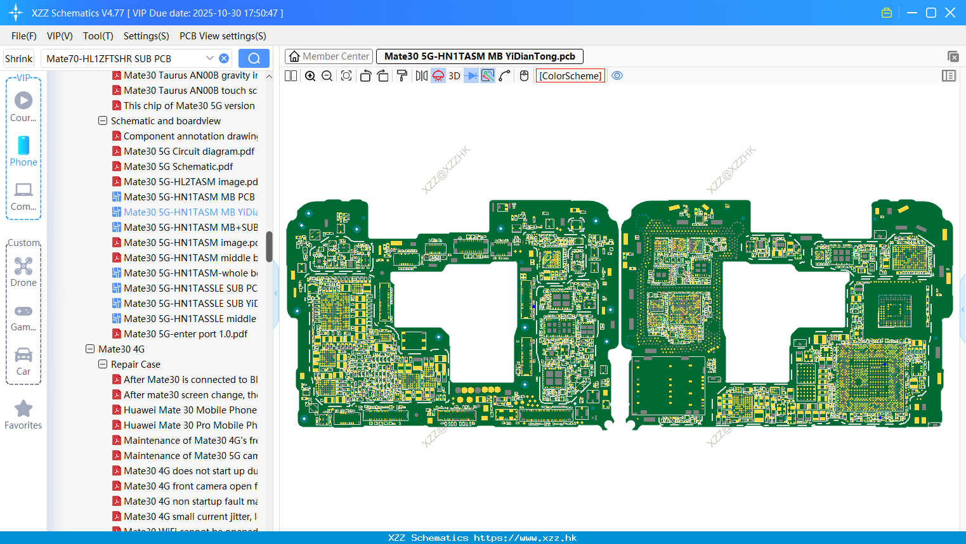Toggle the red lamp highlight tool

438,75
